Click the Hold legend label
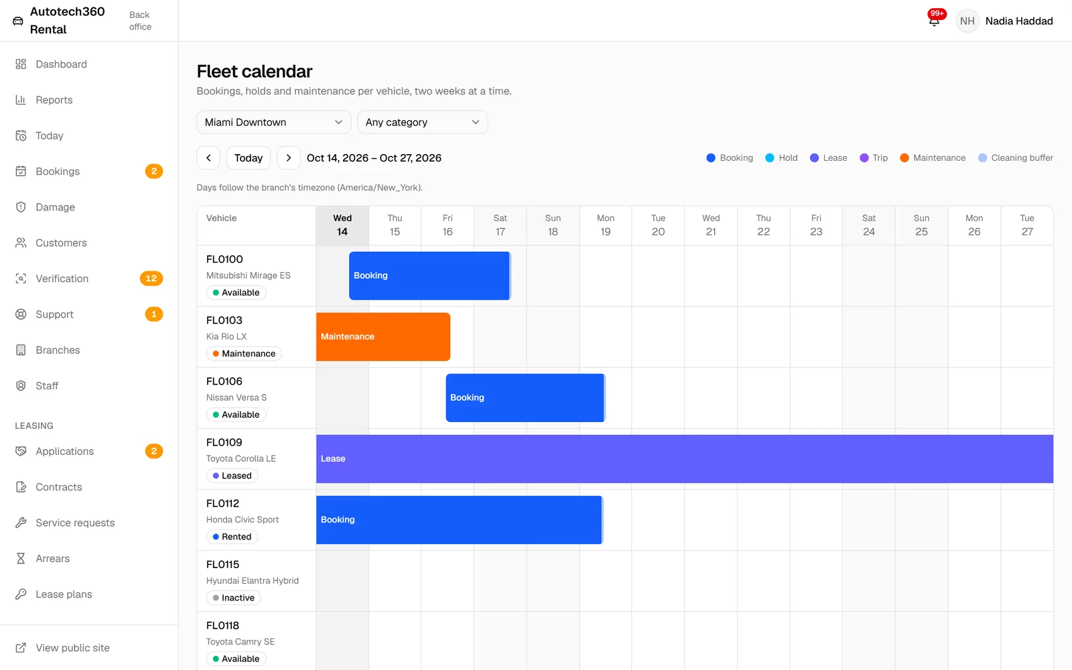The height and width of the screenshot is (670, 1072). click(788, 158)
